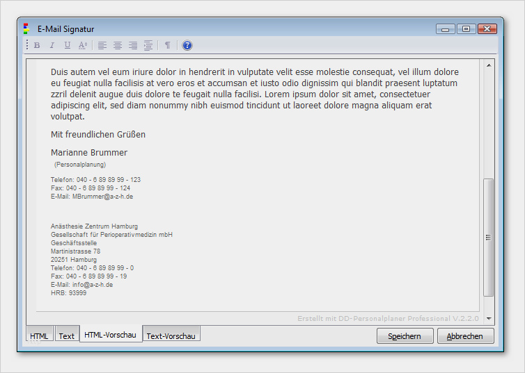The width and height of the screenshot is (525, 373).
Task: Minimize the E-Mail Signatur window
Action: [446, 29]
